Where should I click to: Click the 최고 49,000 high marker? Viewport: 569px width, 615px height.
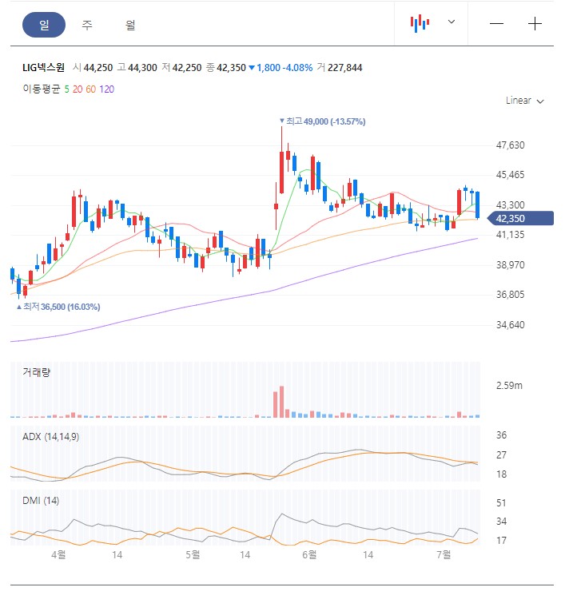pyautogui.click(x=322, y=121)
